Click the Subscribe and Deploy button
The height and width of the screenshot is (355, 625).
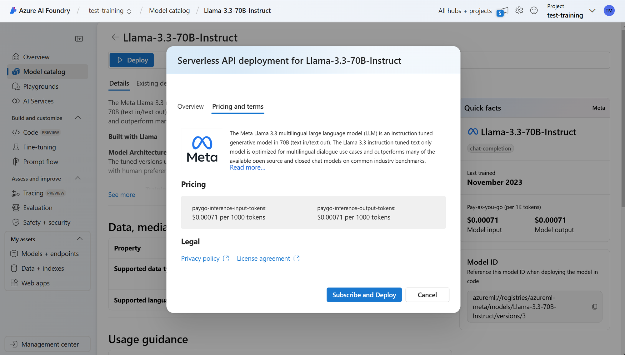click(364, 295)
